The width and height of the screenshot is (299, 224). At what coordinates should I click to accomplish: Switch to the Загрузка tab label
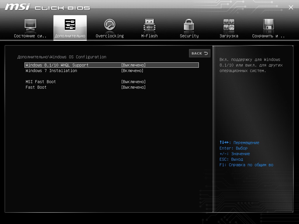pos(229,36)
